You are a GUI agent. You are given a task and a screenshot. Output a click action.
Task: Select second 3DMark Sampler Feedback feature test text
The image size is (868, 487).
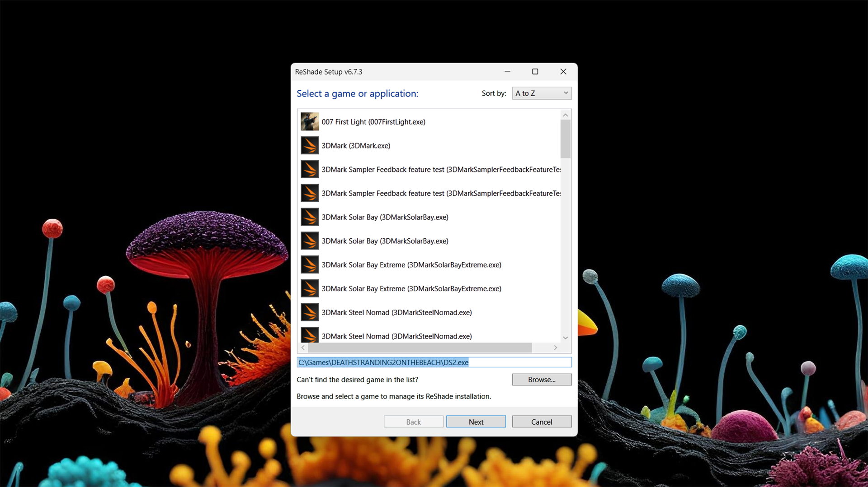tap(441, 193)
